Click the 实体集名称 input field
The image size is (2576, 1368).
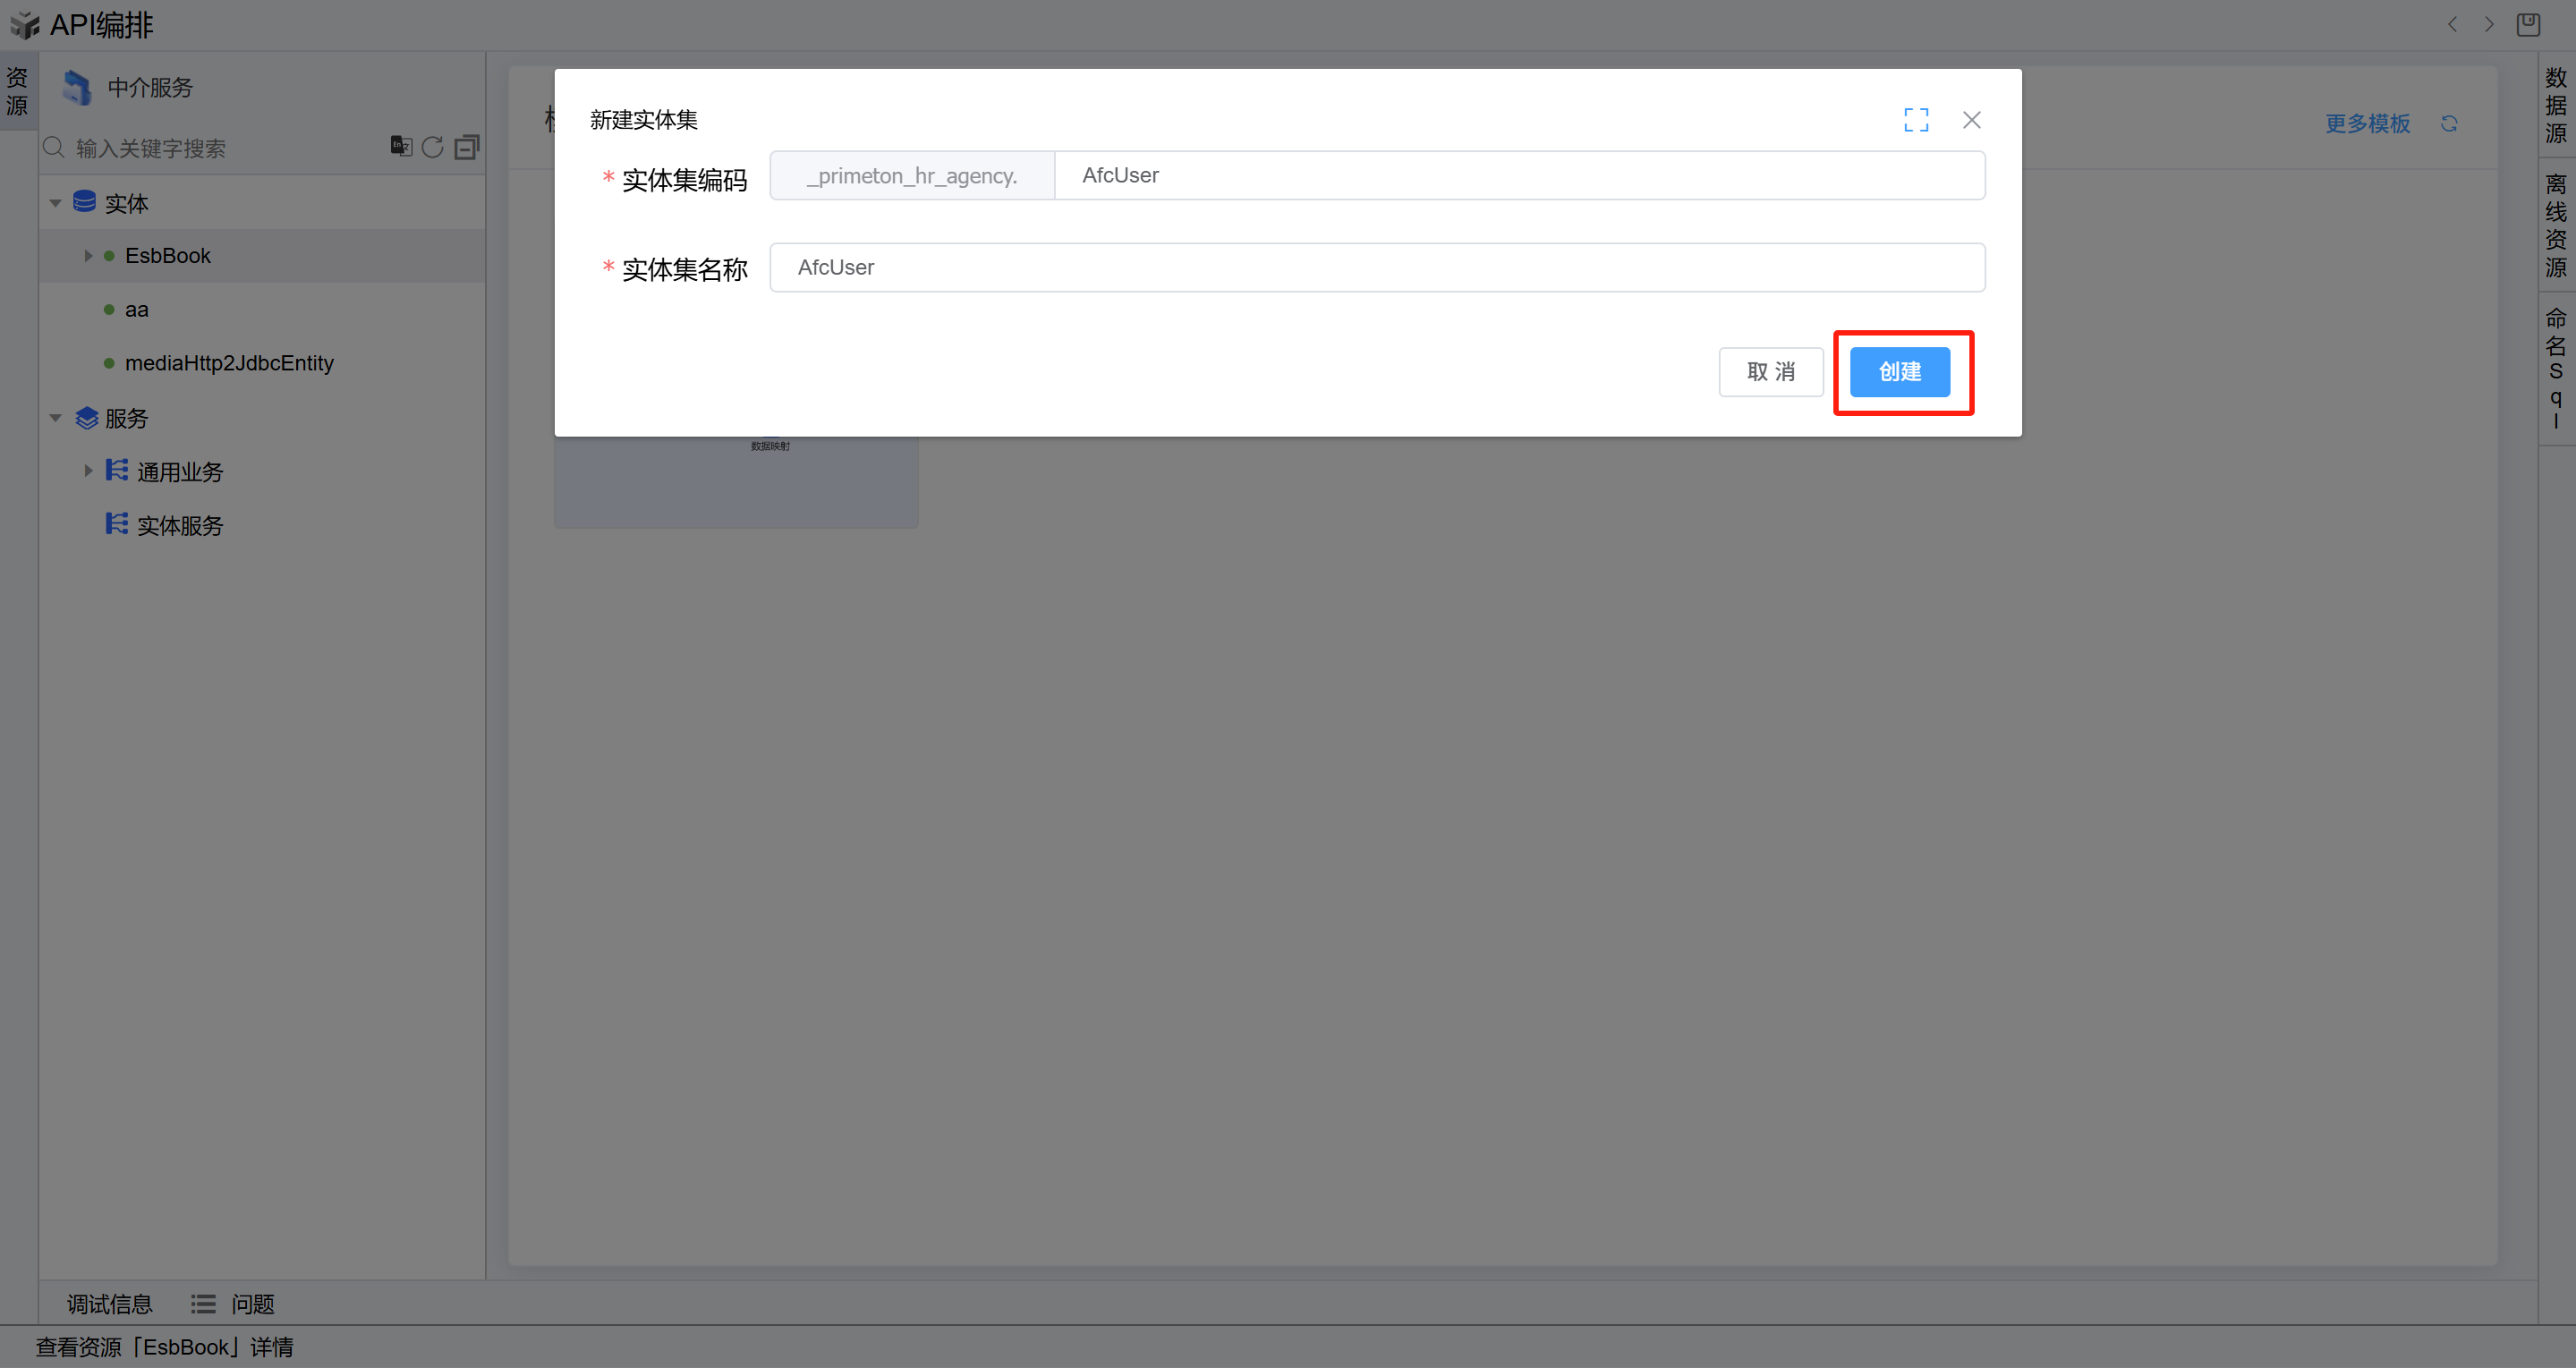click(x=1376, y=268)
